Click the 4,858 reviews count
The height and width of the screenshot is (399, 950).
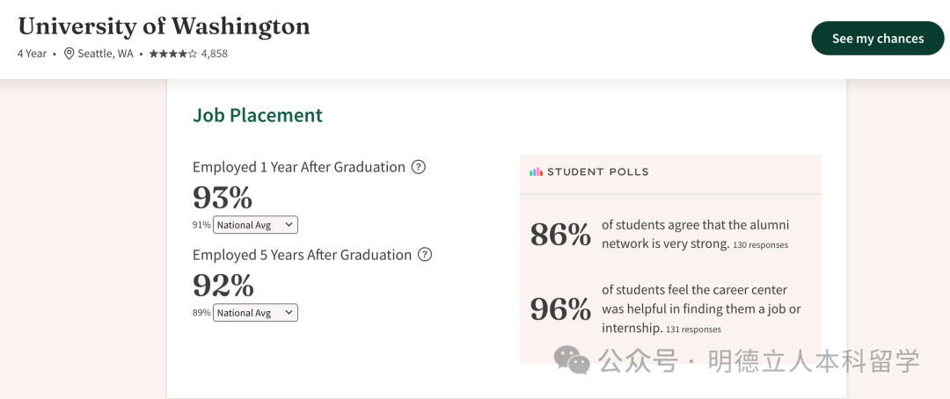pos(214,54)
